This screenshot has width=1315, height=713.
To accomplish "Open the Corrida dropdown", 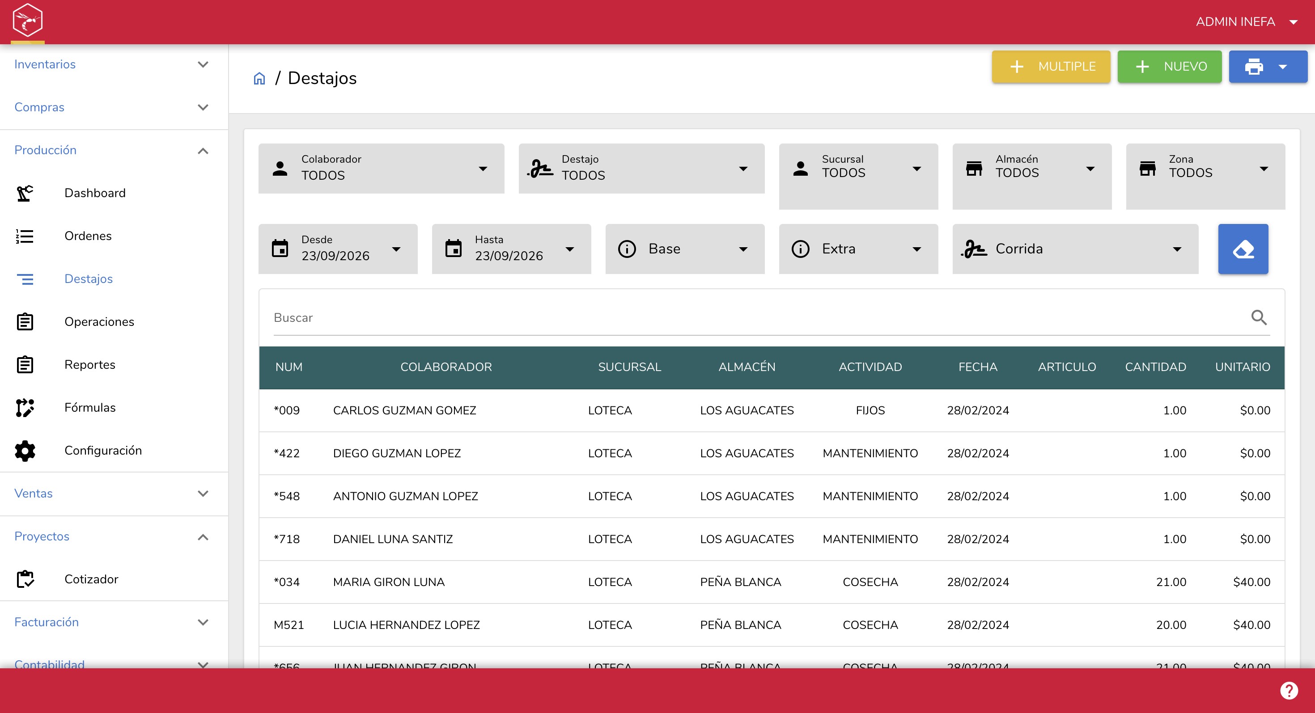I will pyautogui.click(x=1075, y=249).
